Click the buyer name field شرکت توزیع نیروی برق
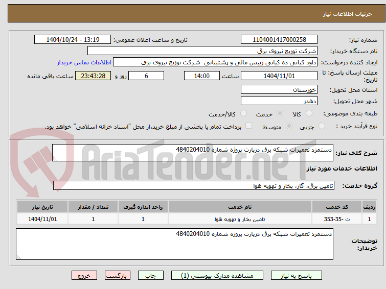 [202, 51]
